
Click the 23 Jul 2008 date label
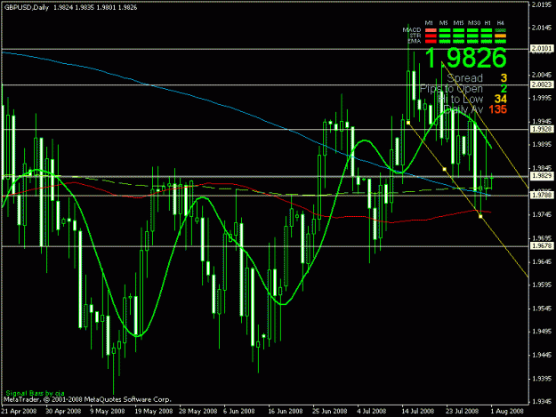coord(463,411)
